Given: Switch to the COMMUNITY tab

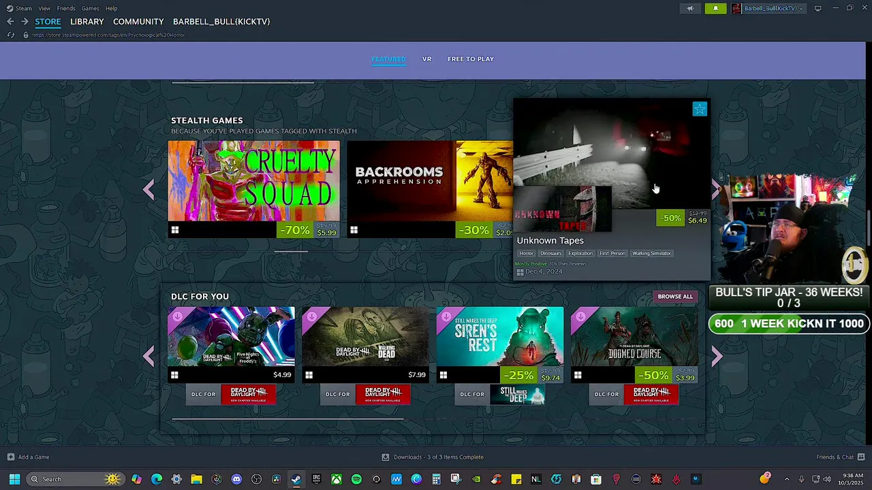Looking at the screenshot, I should coord(138,22).
